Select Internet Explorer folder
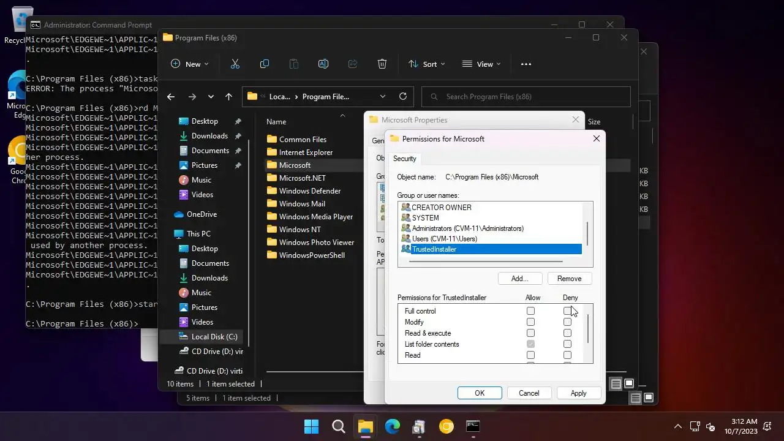This screenshot has width=784, height=441. click(x=306, y=152)
